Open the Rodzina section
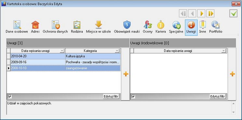 tap(77, 27)
